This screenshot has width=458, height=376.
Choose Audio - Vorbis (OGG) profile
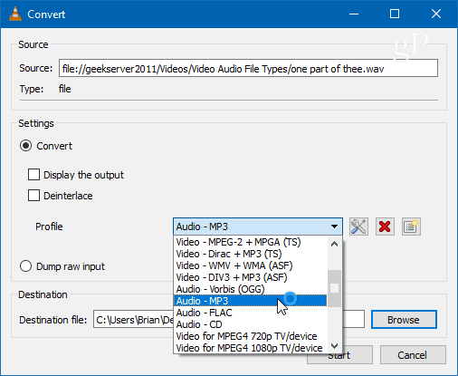250,289
